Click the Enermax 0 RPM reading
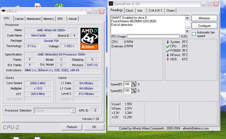Viewport: 226px width, 139px height. click(x=122, y=46)
